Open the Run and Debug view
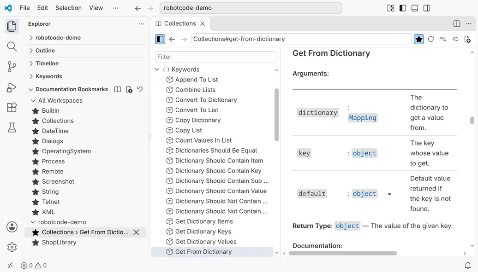Screen dimensions: 478x272 12,87
